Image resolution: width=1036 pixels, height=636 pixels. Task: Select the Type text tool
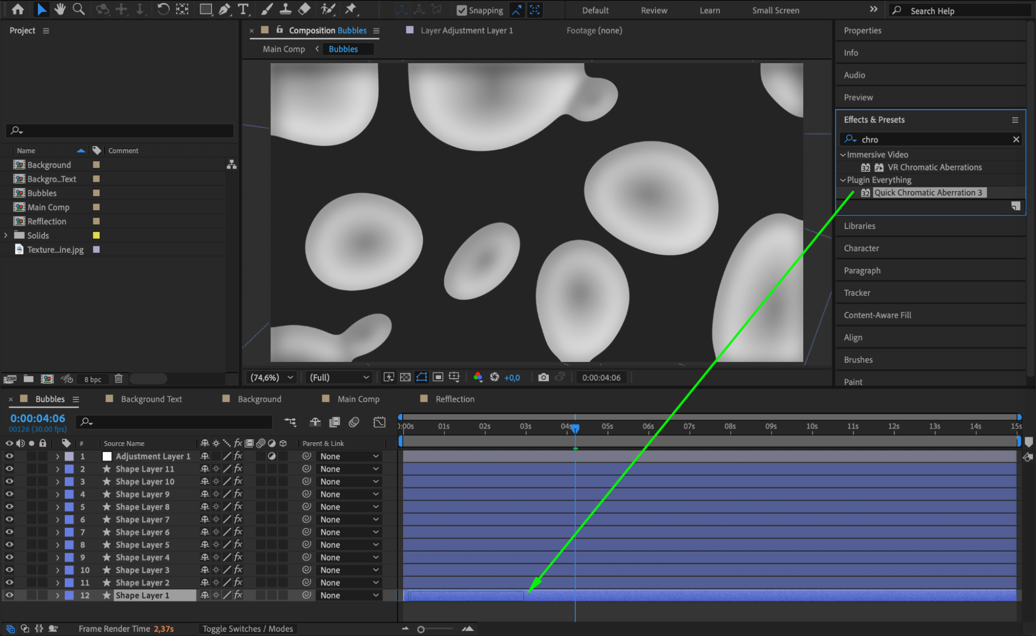[243, 9]
